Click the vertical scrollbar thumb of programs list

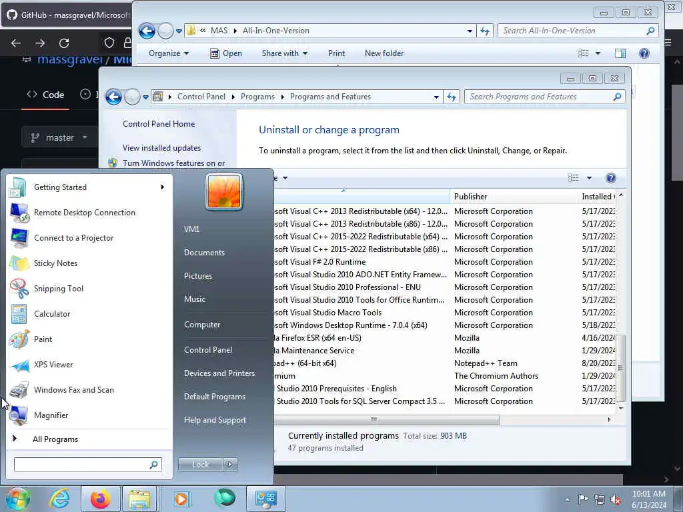(621, 367)
